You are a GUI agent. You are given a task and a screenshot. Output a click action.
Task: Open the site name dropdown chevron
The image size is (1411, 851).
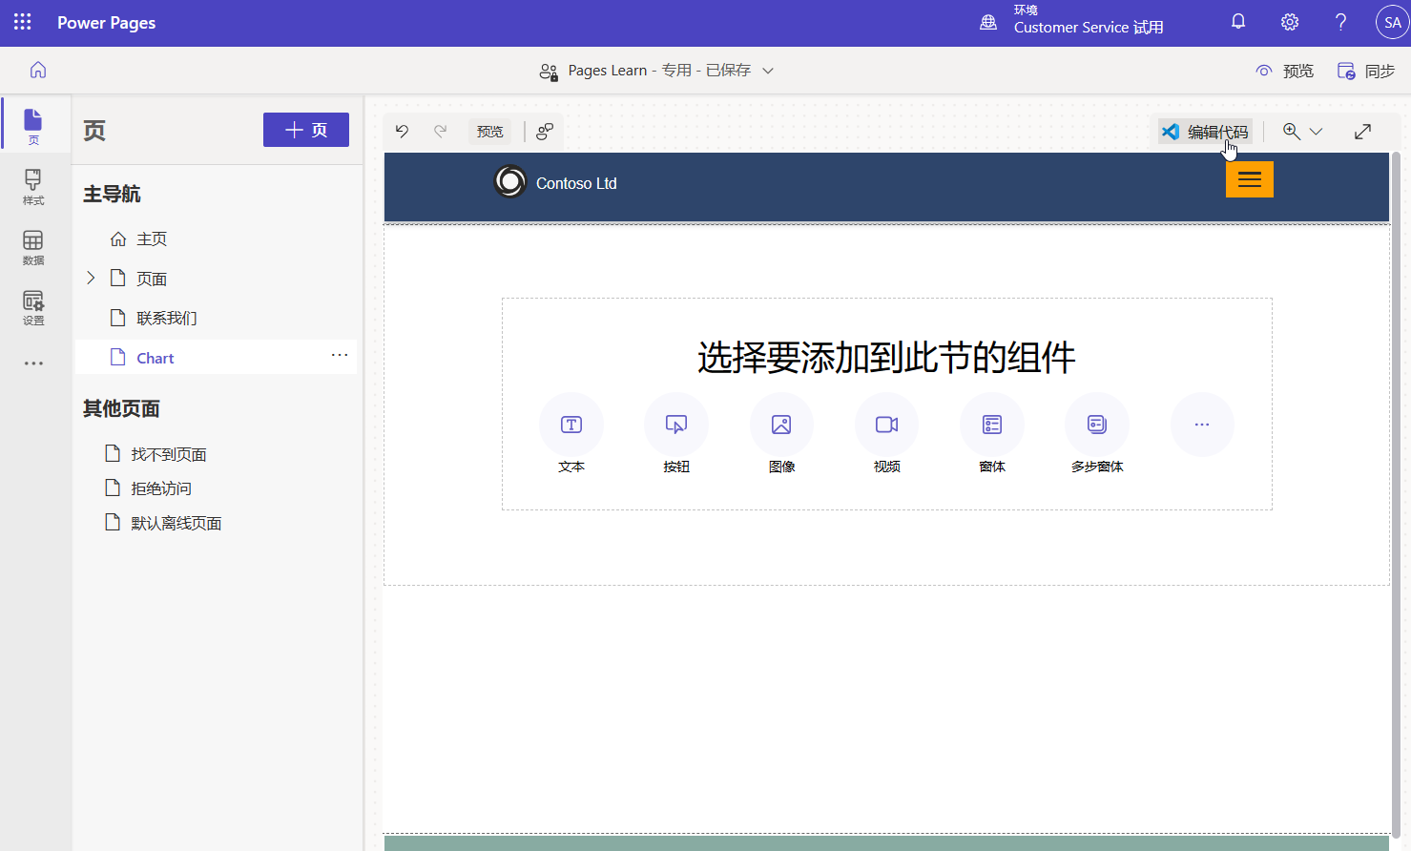pyautogui.click(x=768, y=71)
